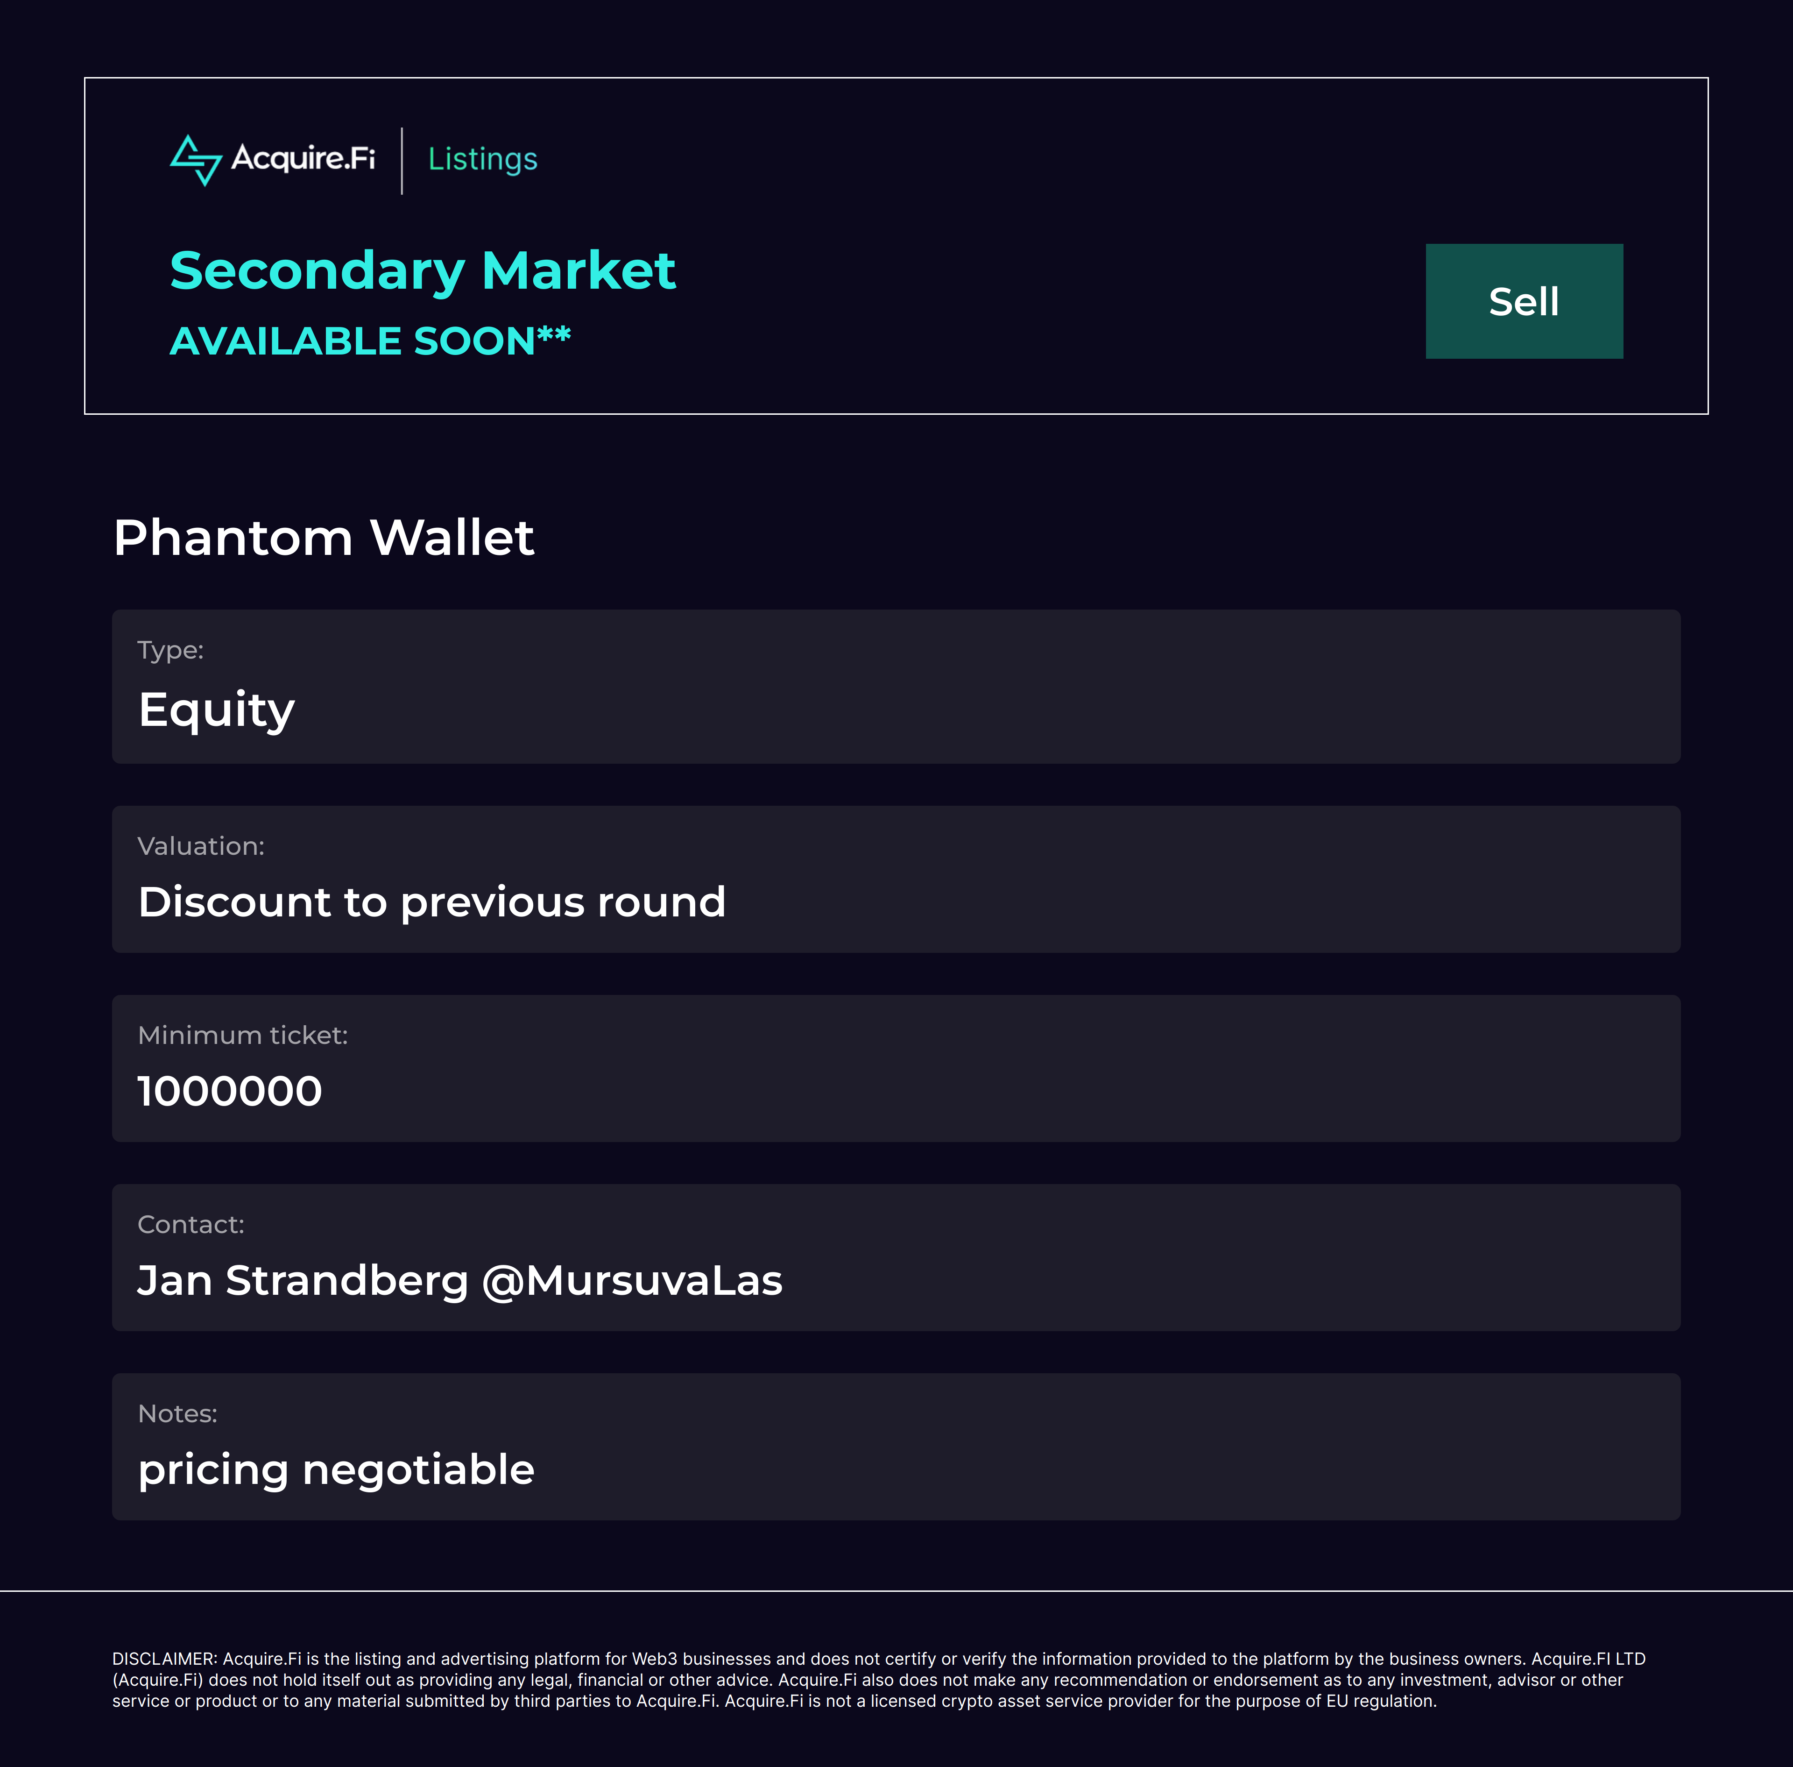Click the Acquire.Fi triangular logo icon
Viewport: 1793px width, 1767px height.
196,161
